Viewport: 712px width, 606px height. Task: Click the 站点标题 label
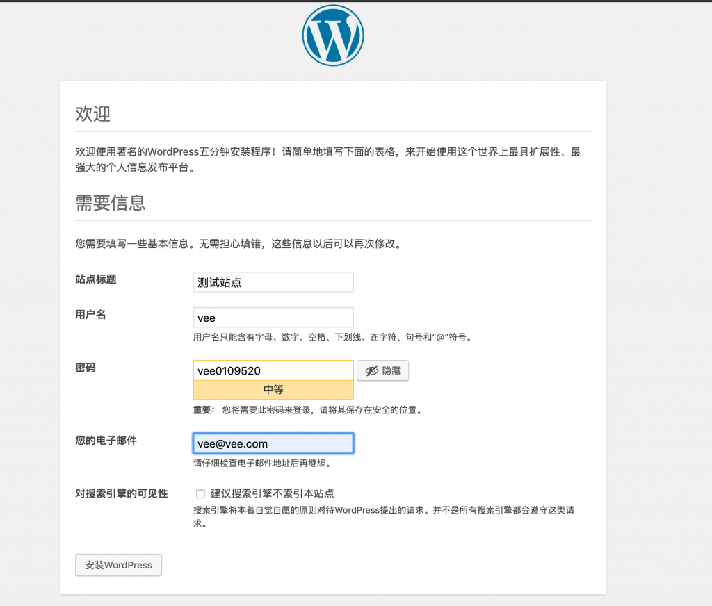96,279
